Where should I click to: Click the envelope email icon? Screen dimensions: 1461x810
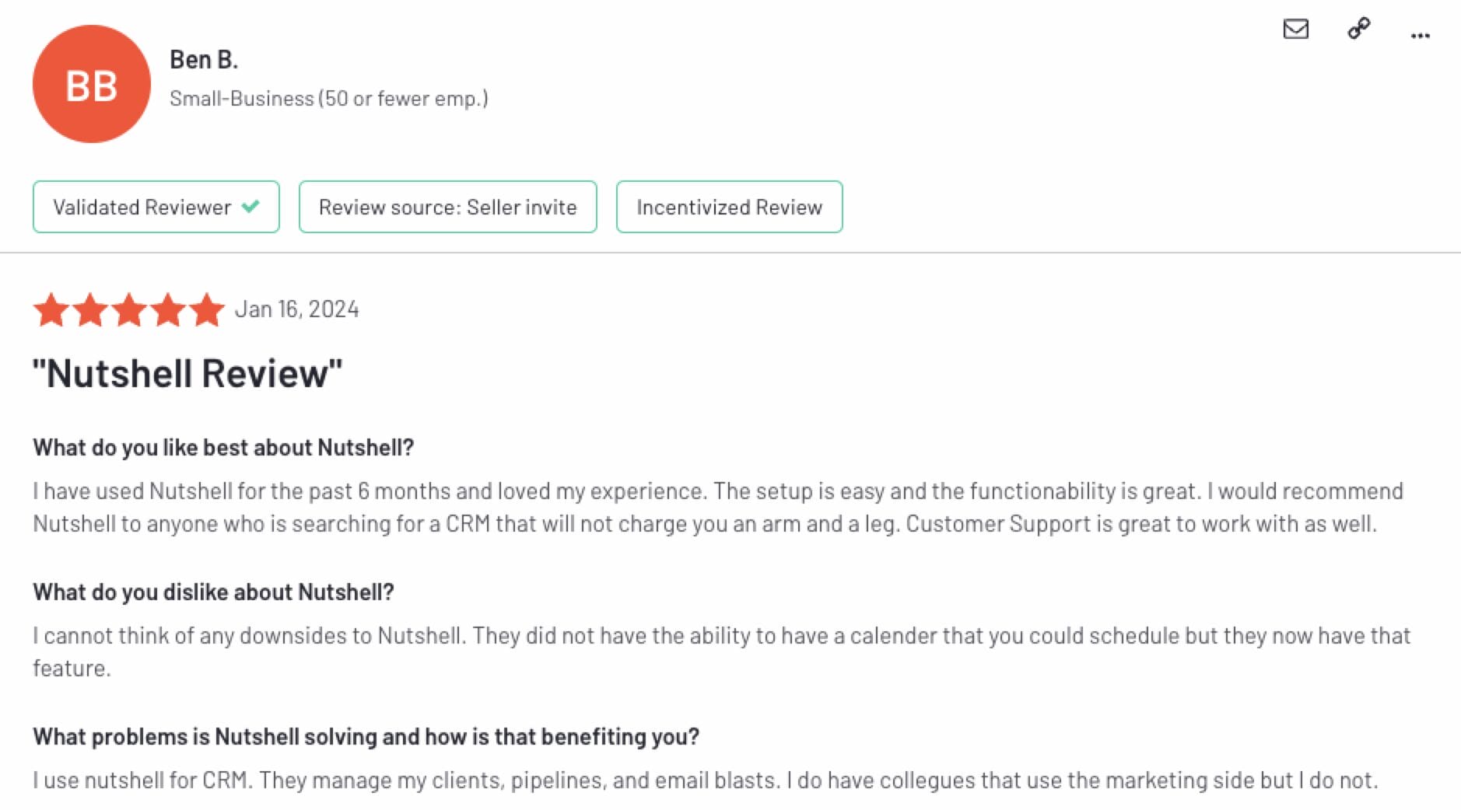[x=1295, y=30]
